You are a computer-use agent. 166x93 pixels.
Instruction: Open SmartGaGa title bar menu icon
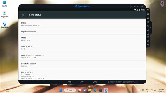coord(131,6)
